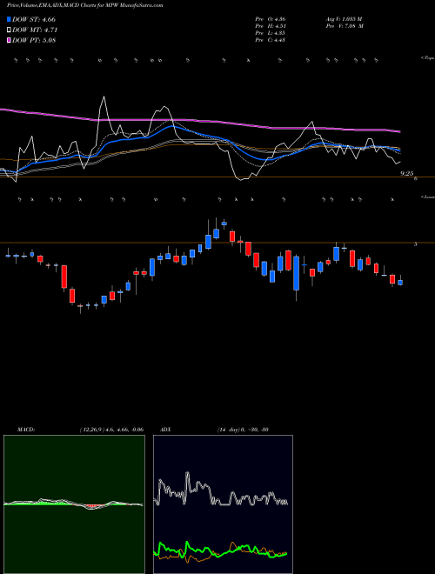Click the 'Lows' label at the right edge

(x=427, y=197)
